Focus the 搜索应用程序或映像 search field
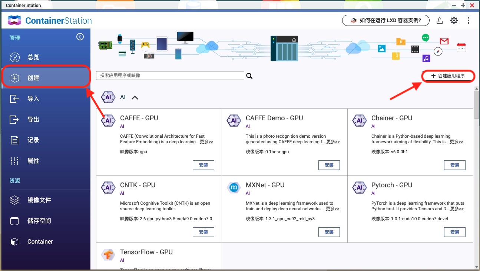The width and height of the screenshot is (480, 271). 170,76
